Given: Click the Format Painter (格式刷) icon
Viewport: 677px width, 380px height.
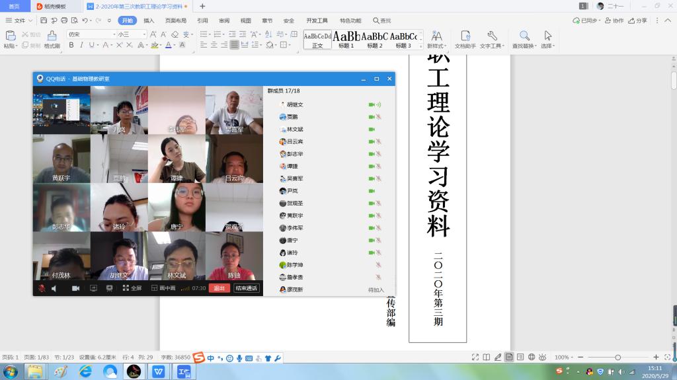Looking at the screenshot, I should (52, 36).
